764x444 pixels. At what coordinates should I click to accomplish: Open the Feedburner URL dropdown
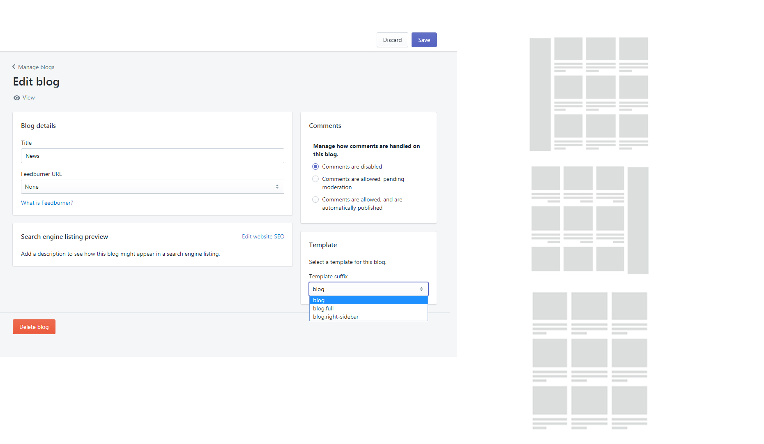(x=152, y=187)
